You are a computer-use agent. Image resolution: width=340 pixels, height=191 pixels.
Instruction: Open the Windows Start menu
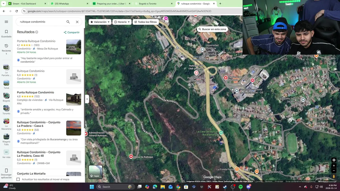(92, 187)
